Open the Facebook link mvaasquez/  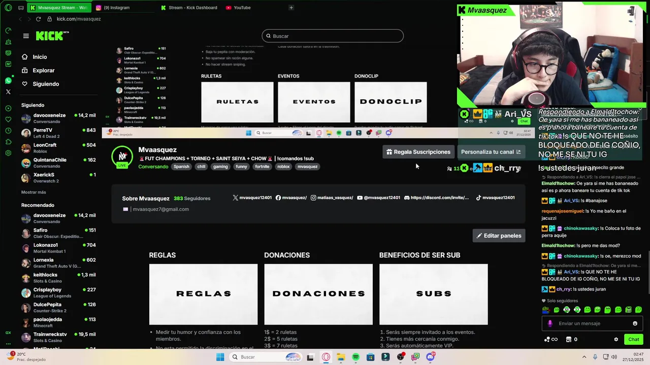click(291, 198)
